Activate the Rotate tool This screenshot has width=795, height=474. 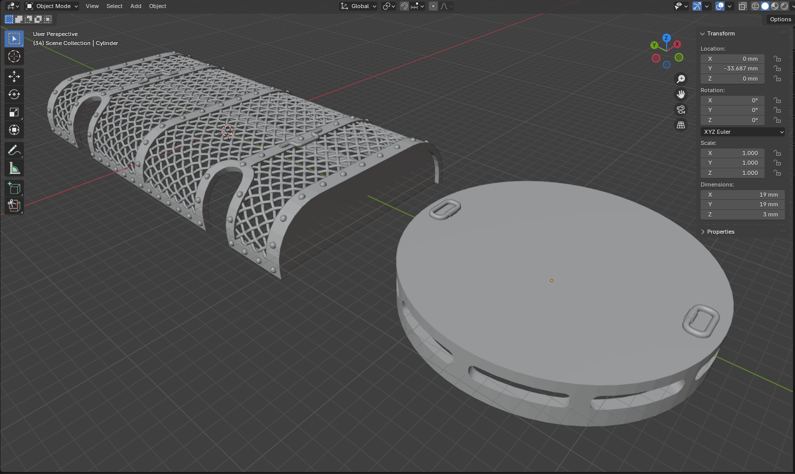click(14, 94)
